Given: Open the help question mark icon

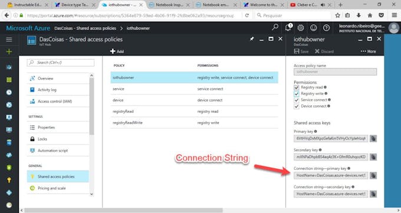Looking at the screenshot, I should 326,28.
